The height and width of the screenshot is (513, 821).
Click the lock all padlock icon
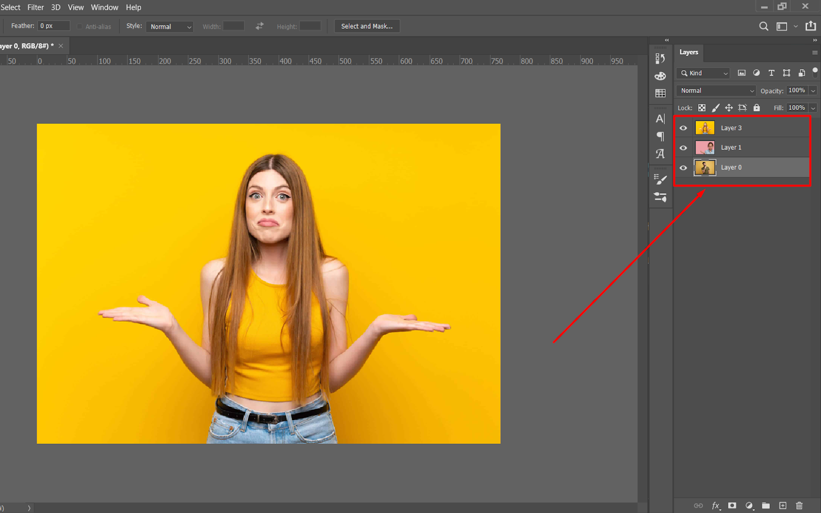click(756, 108)
